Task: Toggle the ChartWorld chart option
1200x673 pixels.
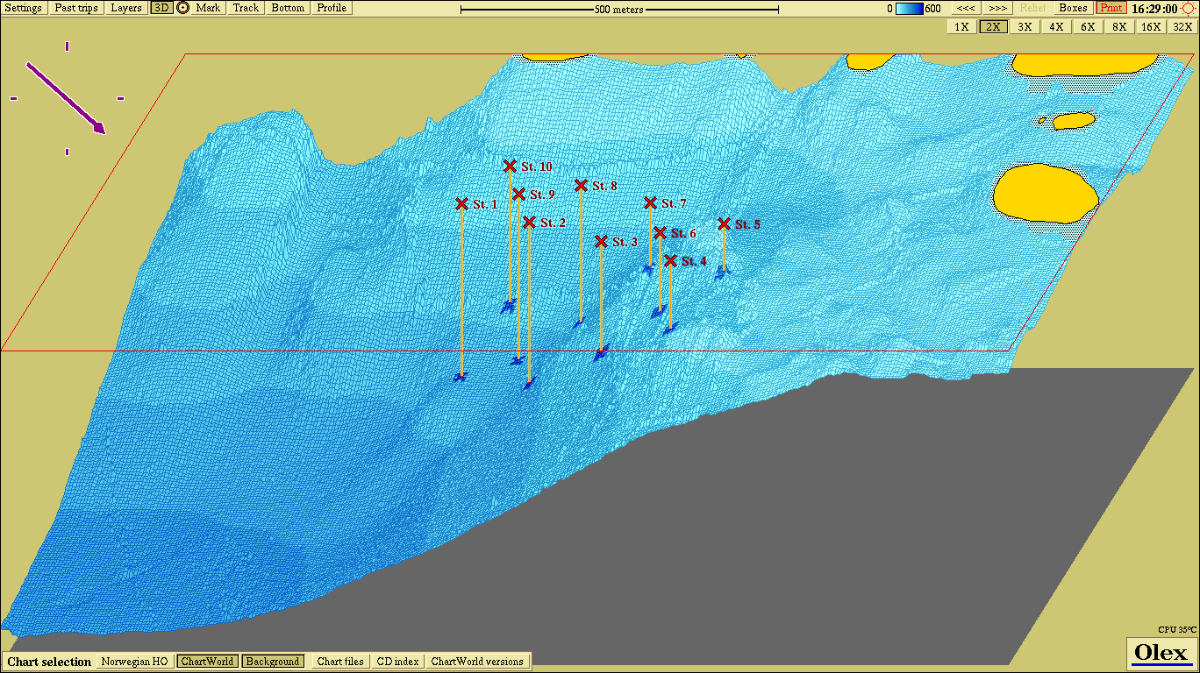Action: click(x=207, y=662)
